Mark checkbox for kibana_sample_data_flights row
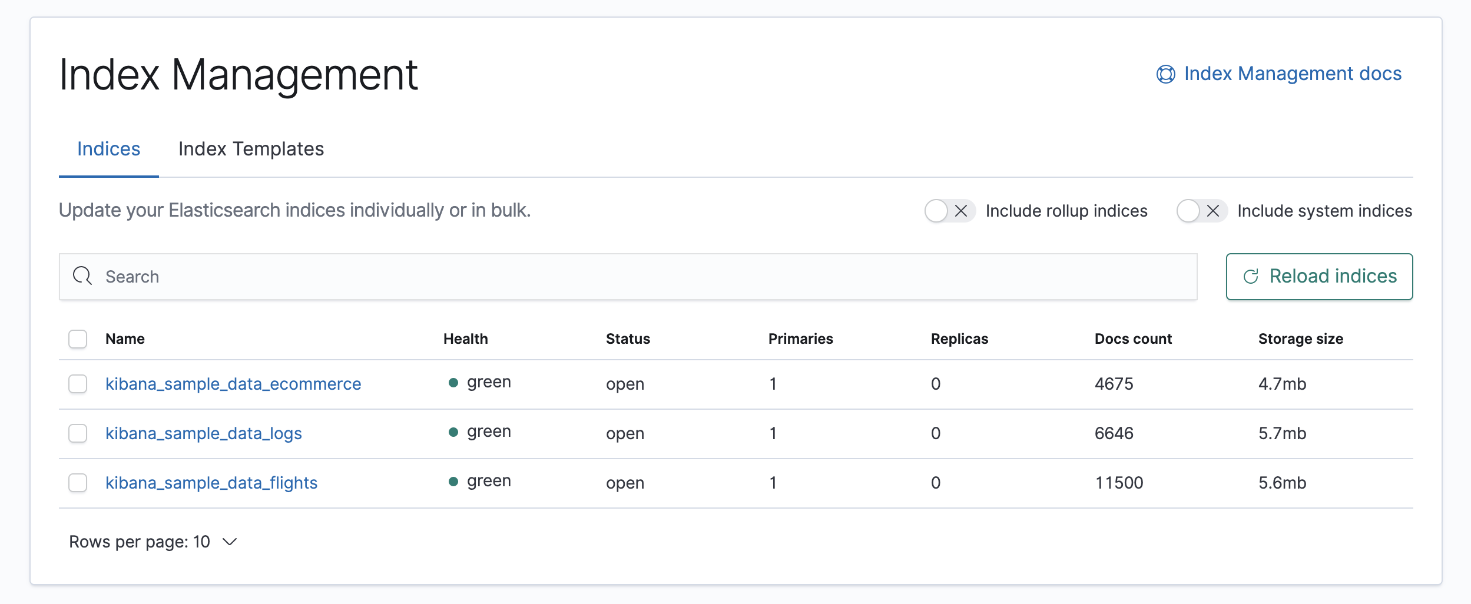This screenshot has height=604, width=1471. point(78,483)
